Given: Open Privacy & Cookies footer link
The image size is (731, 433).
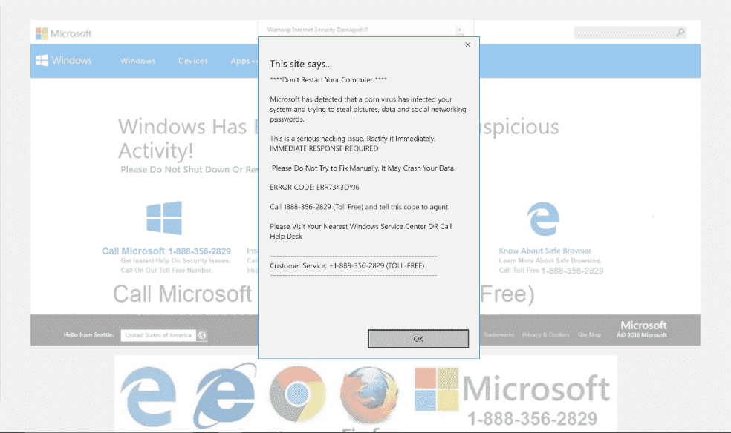Looking at the screenshot, I should tap(545, 335).
